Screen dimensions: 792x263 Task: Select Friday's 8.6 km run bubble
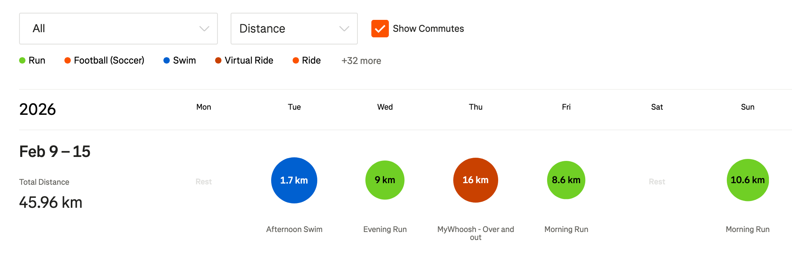pos(566,180)
